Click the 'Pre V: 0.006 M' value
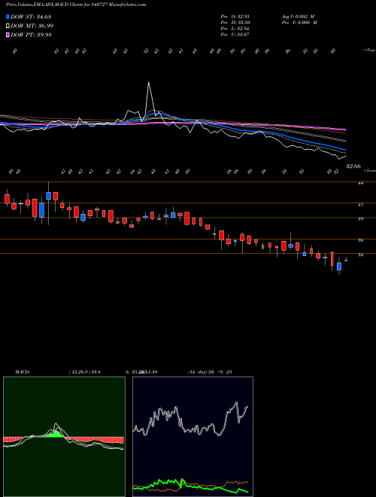Image resolution: width=376 pixels, height=497 pixels. (x=299, y=23)
